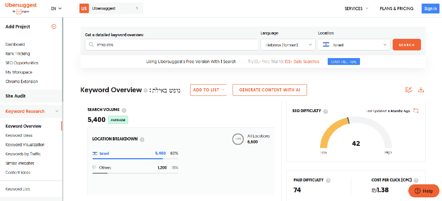
Task: Click the Help button
Action: (424, 191)
